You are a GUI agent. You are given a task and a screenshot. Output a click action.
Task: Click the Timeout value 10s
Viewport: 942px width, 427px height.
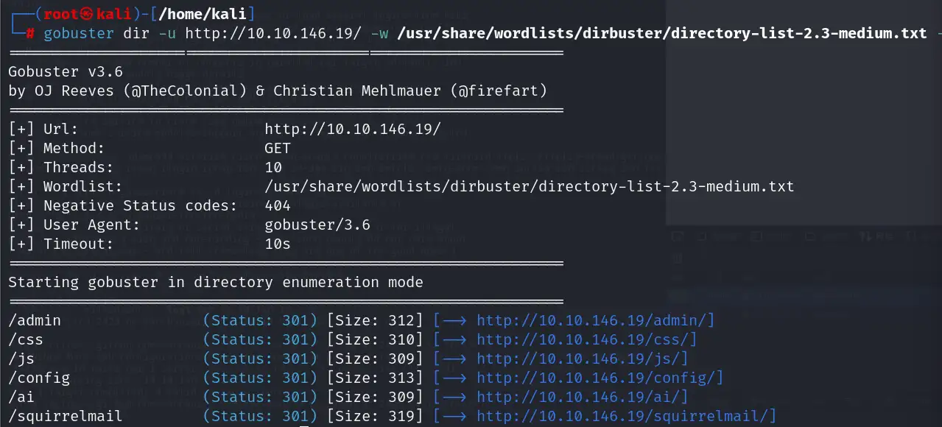[x=278, y=244]
